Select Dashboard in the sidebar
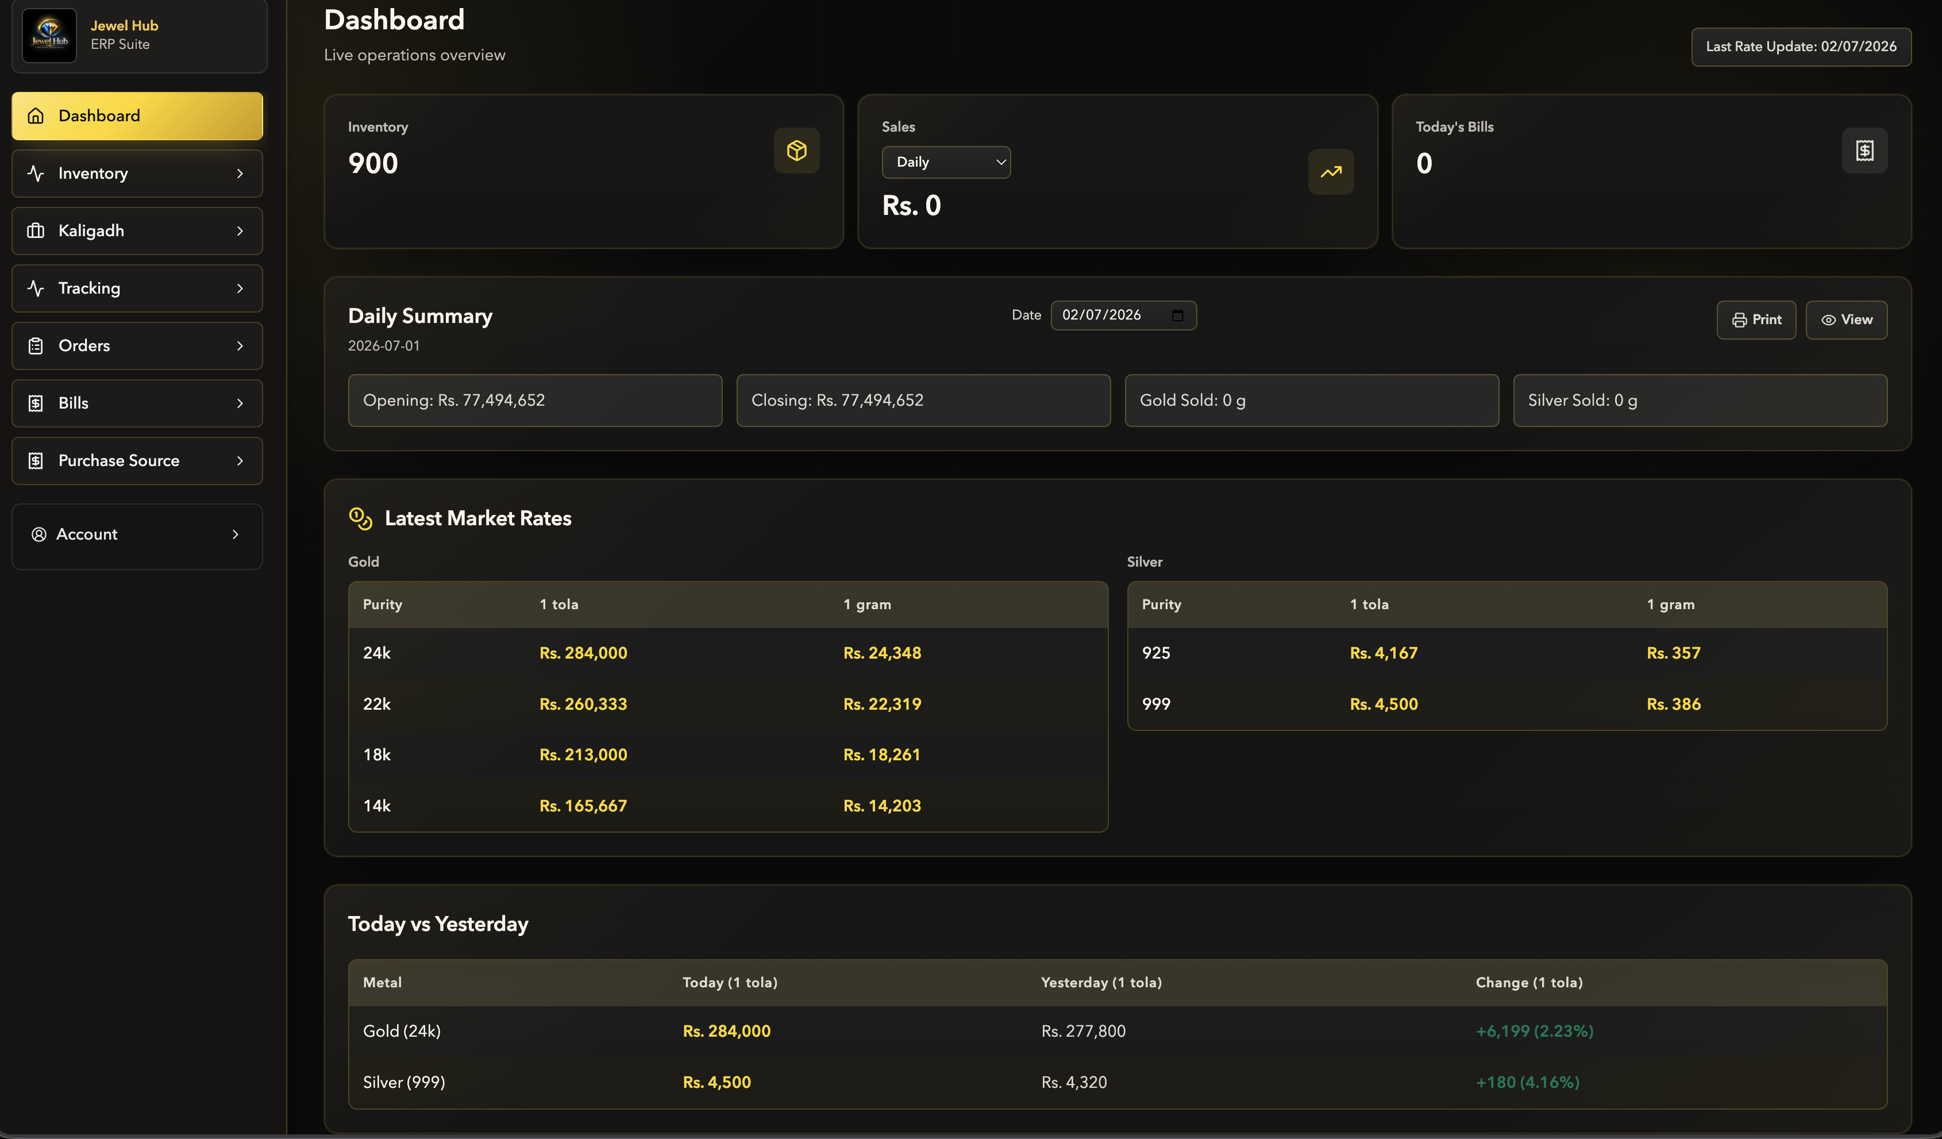The height and width of the screenshot is (1139, 1942). [137, 116]
